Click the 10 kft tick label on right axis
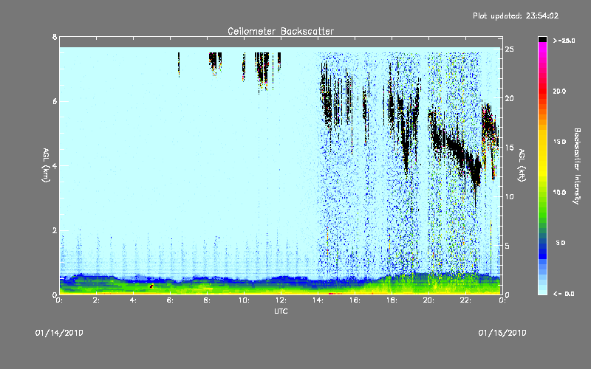Image resolution: width=591 pixels, height=369 pixels. (x=509, y=197)
